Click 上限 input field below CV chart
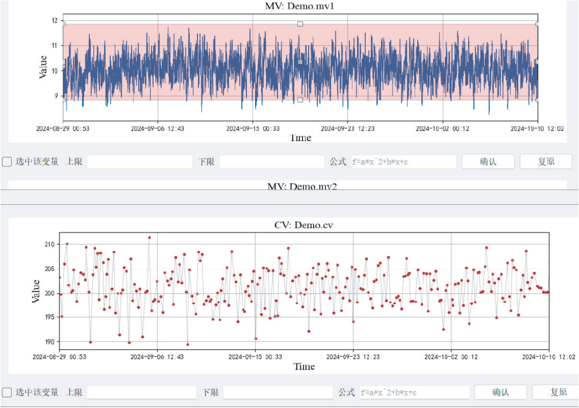 [x=142, y=393]
